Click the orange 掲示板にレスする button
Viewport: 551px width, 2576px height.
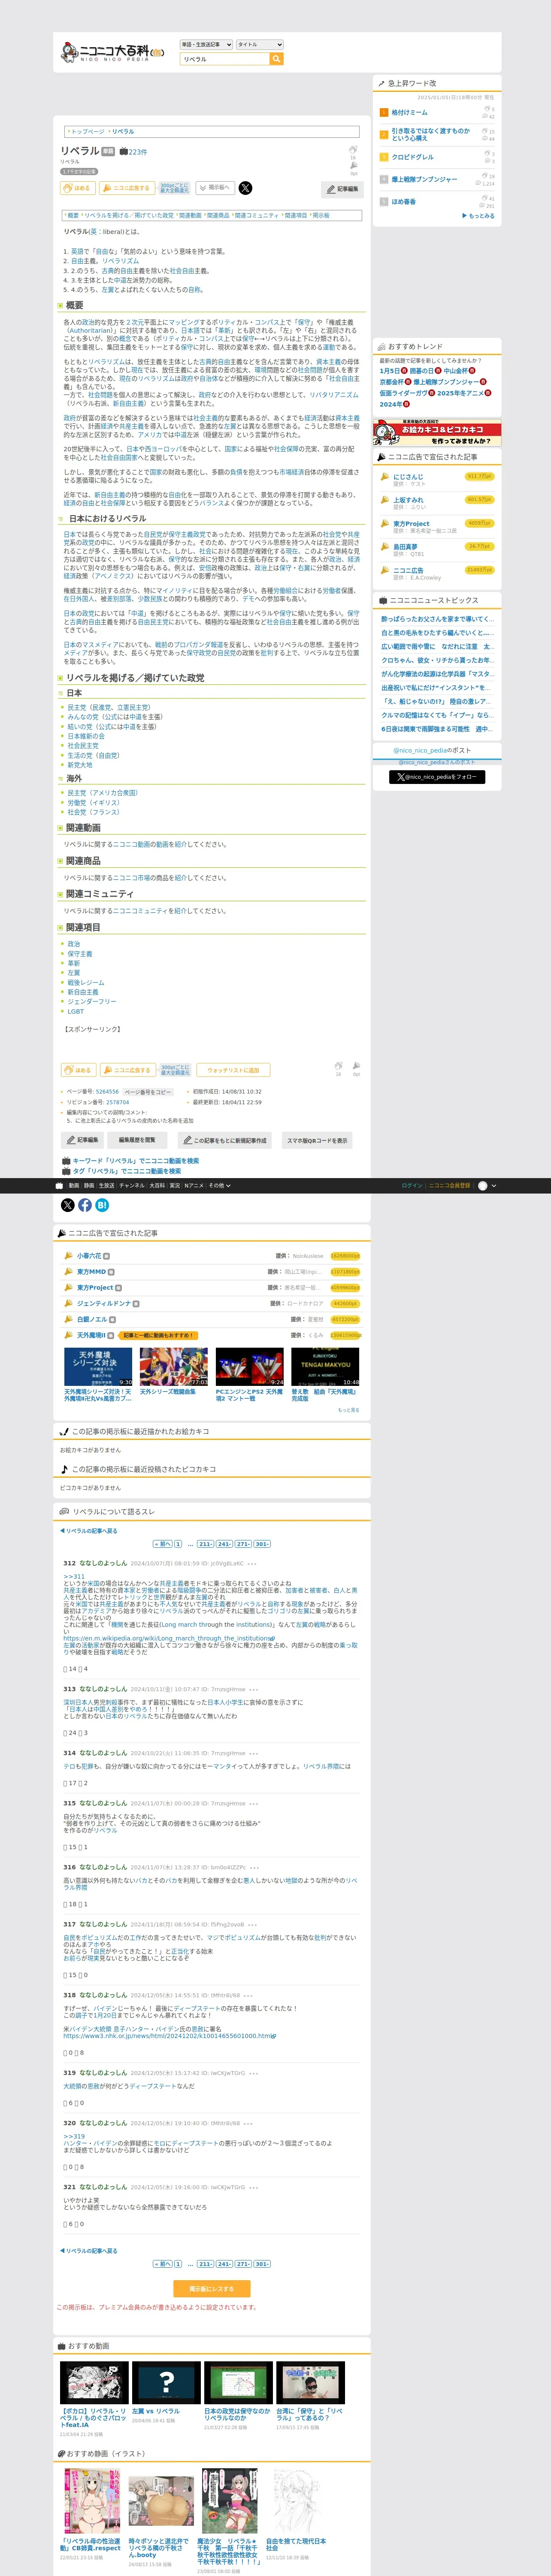[x=212, y=2289]
